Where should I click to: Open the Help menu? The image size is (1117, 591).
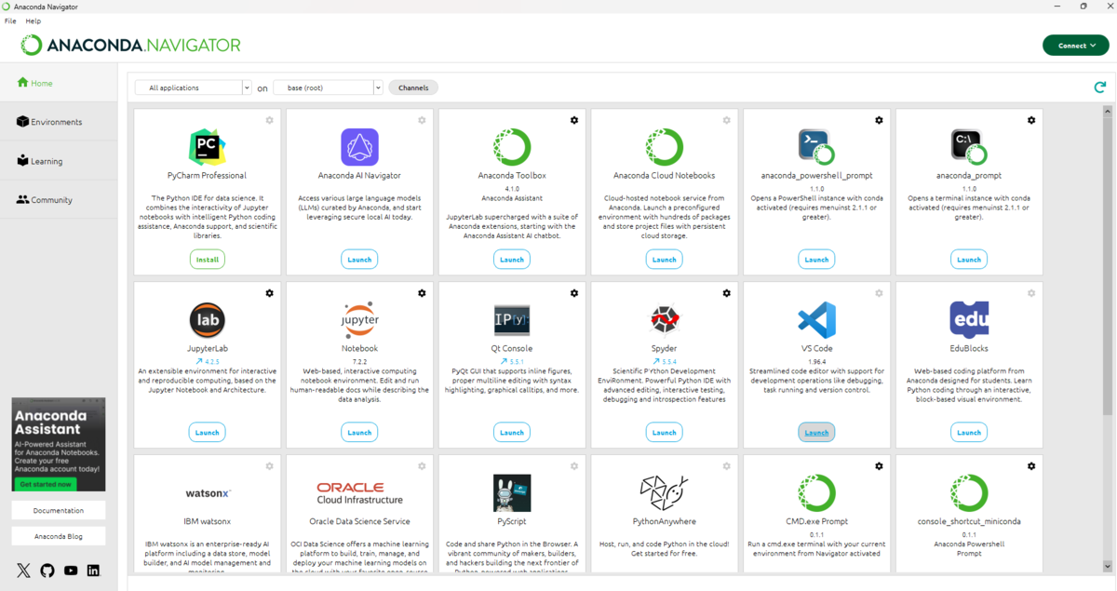click(x=34, y=20)
